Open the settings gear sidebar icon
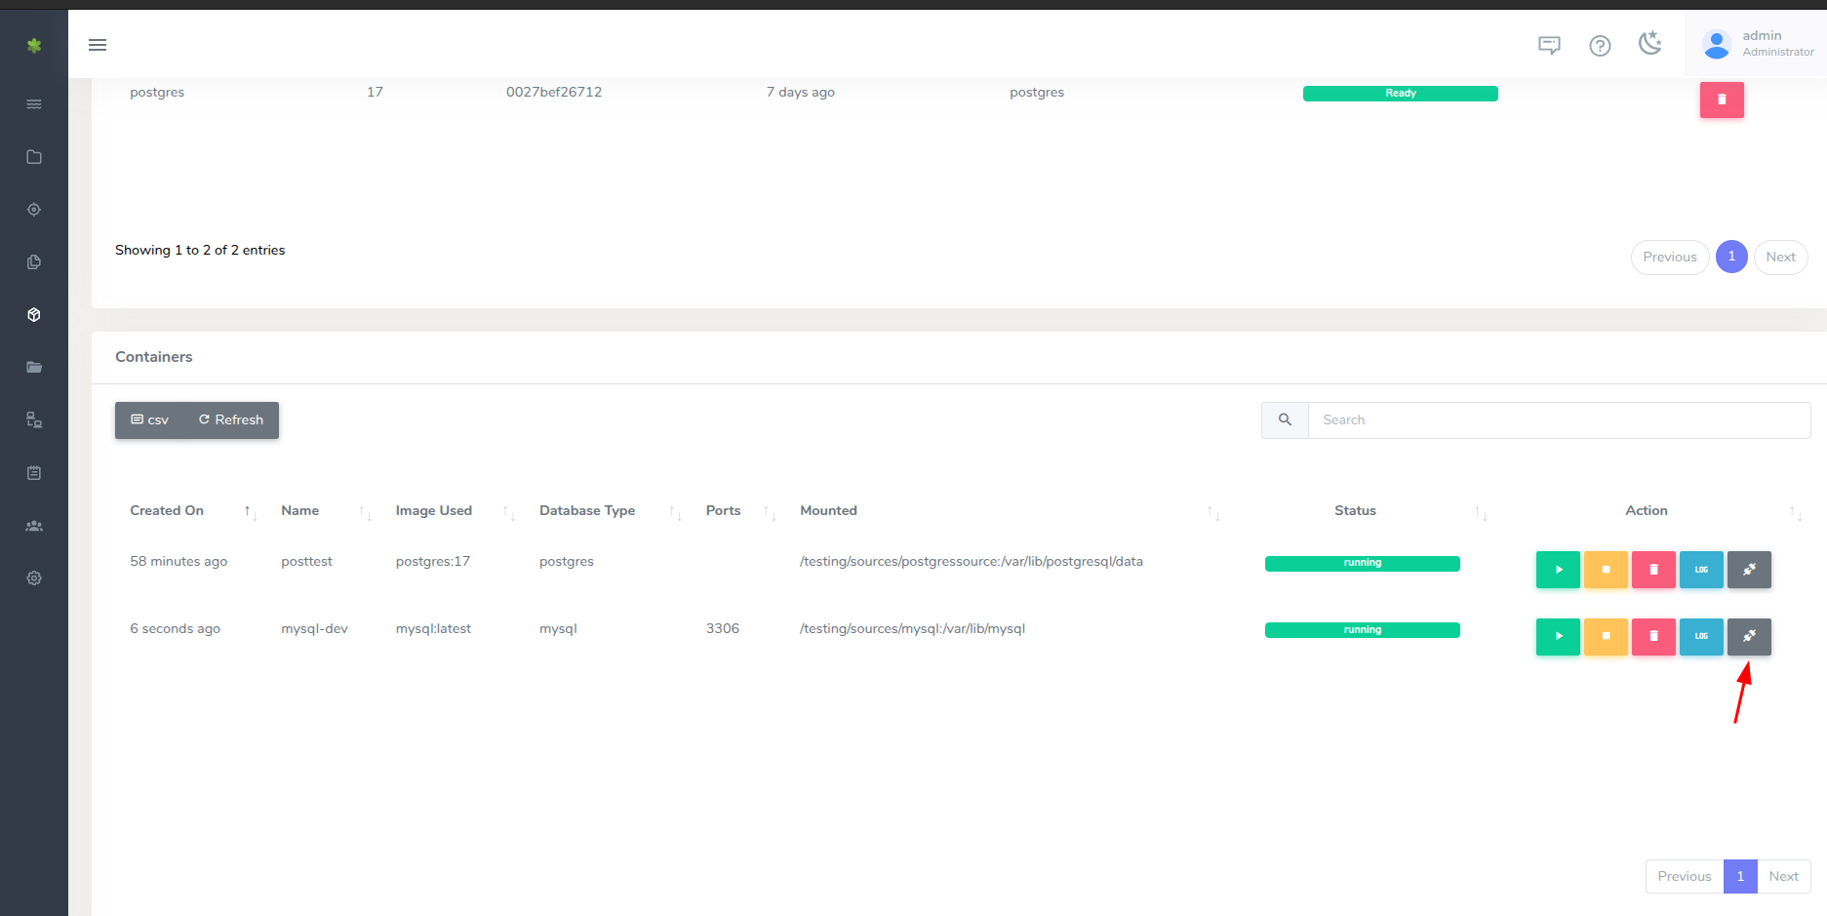Viewport: 1827px width, 916px height. (x=34, y=578)
